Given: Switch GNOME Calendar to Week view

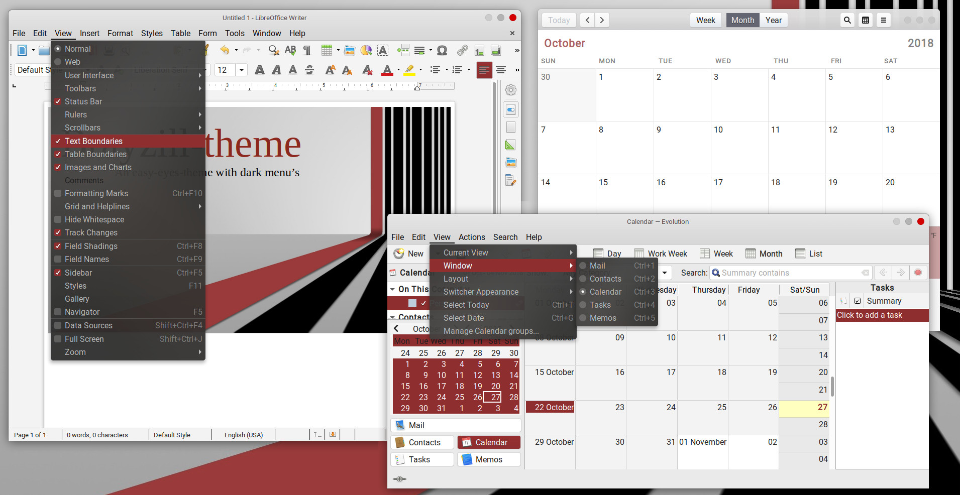Looking at the screenshot, I should click(x=705, y=20).
